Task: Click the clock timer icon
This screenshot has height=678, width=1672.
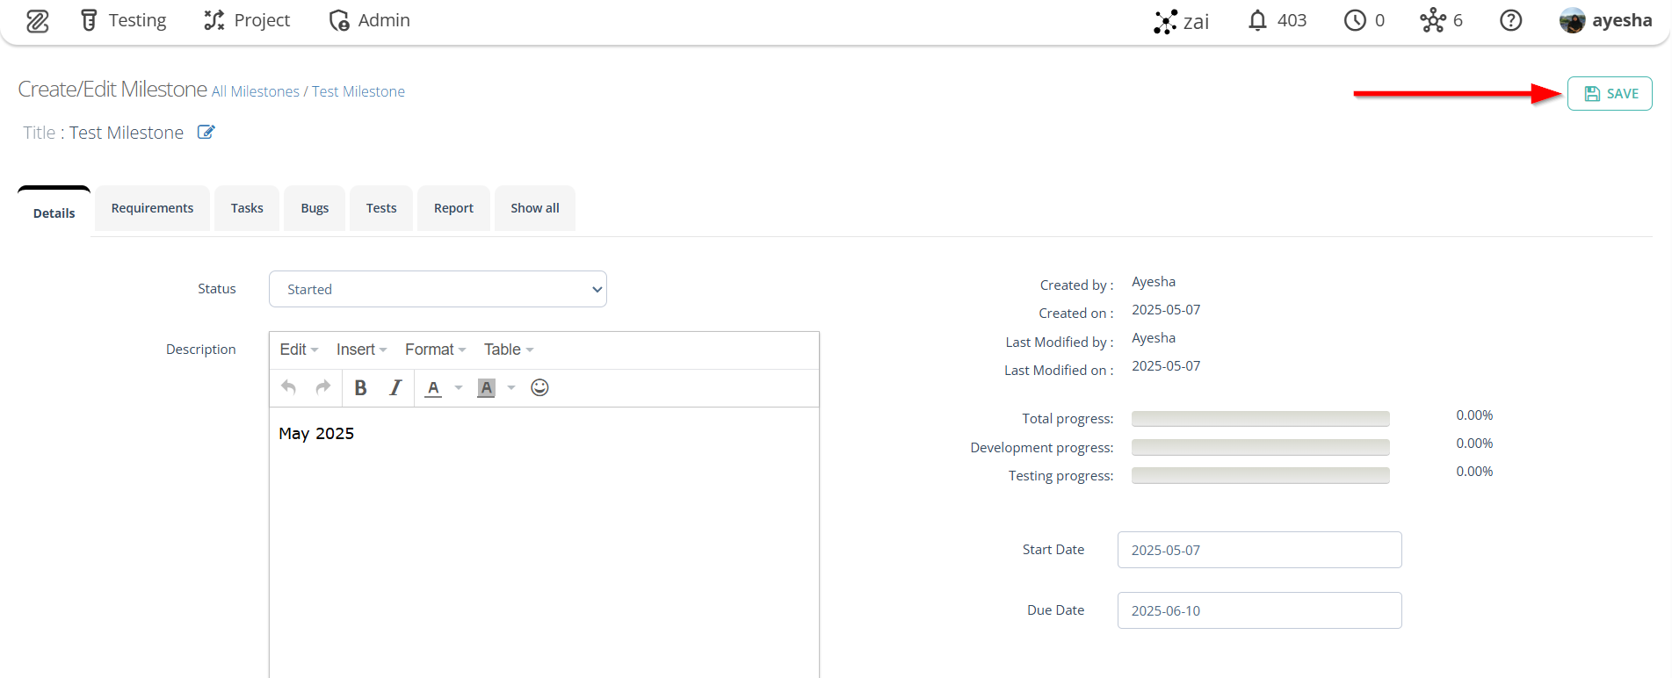Action: 1355,20
